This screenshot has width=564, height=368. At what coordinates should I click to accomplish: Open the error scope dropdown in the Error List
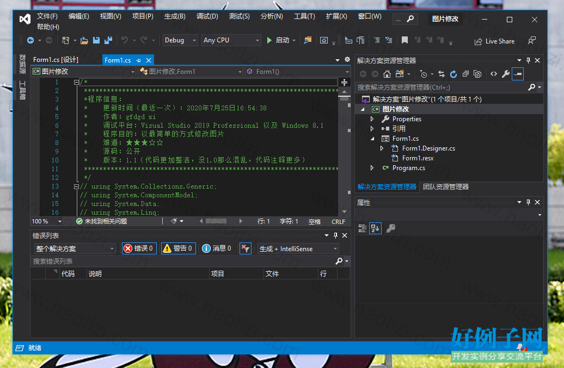75,248
